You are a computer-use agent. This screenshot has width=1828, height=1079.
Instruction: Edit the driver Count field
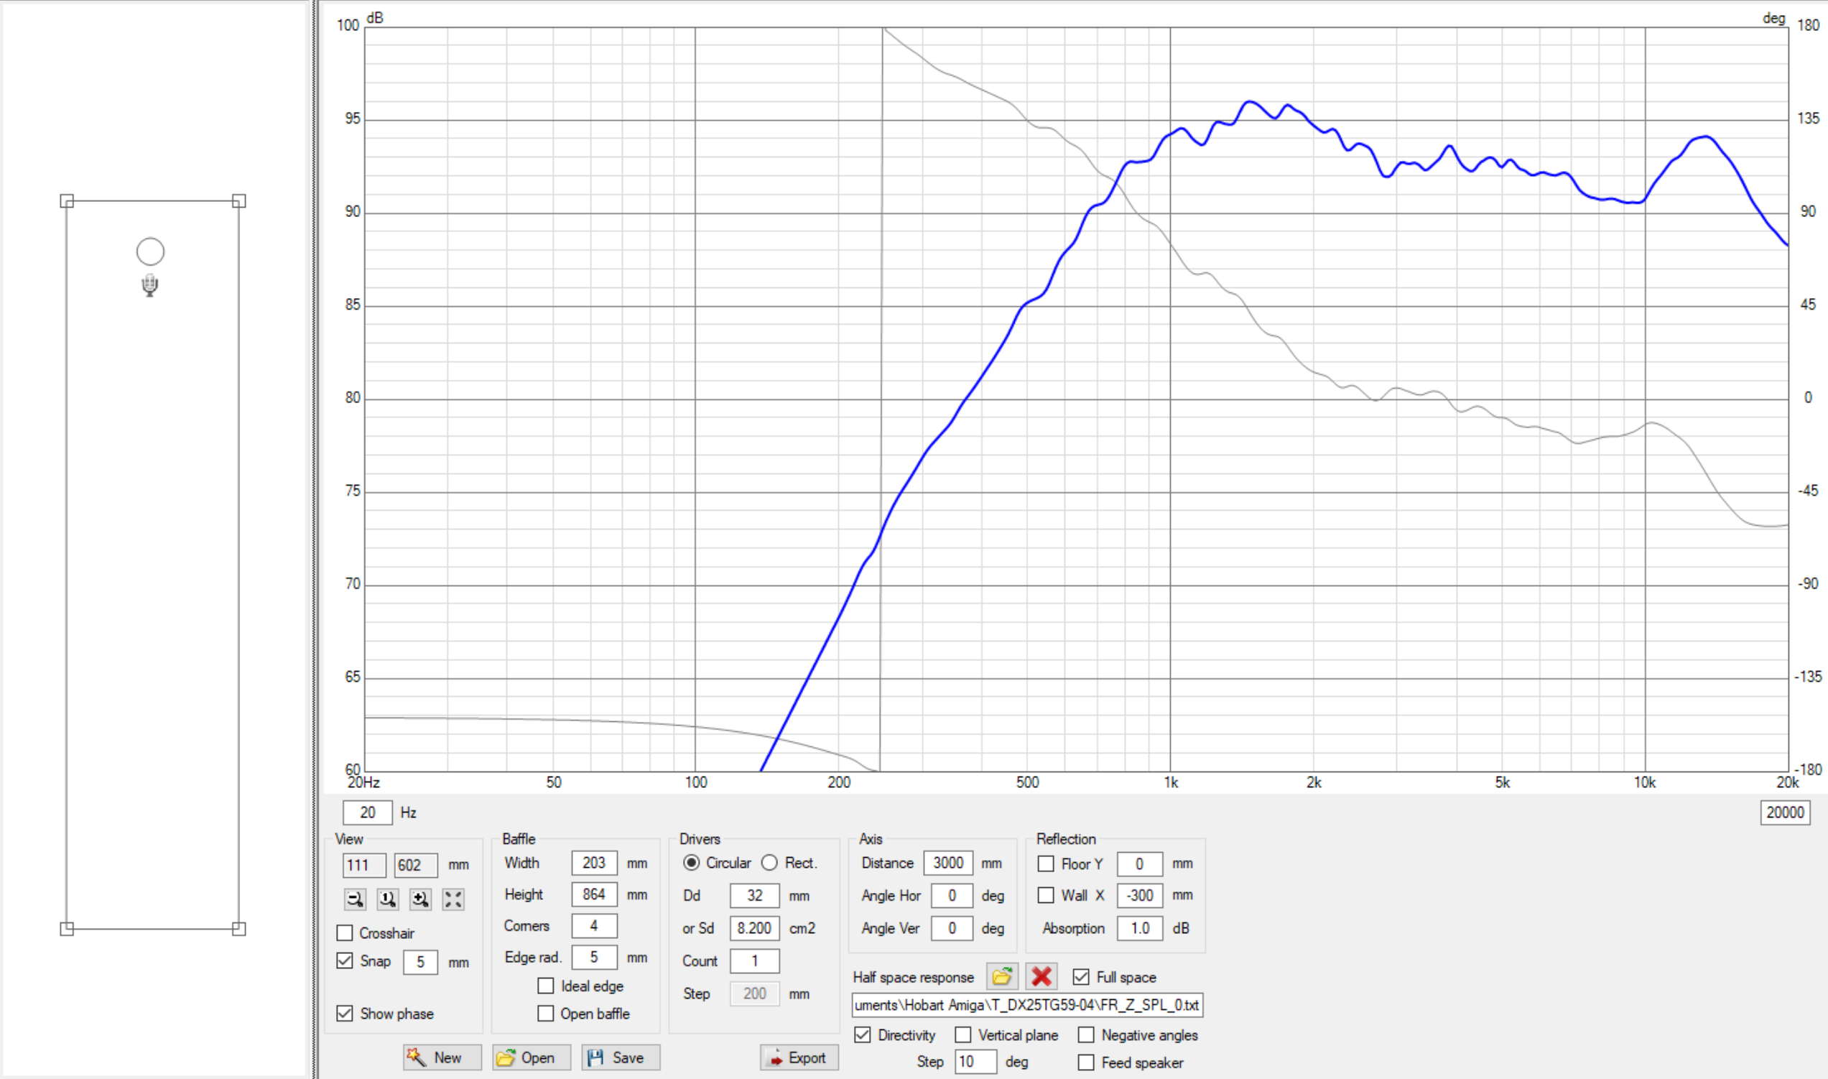pos(755,961)
